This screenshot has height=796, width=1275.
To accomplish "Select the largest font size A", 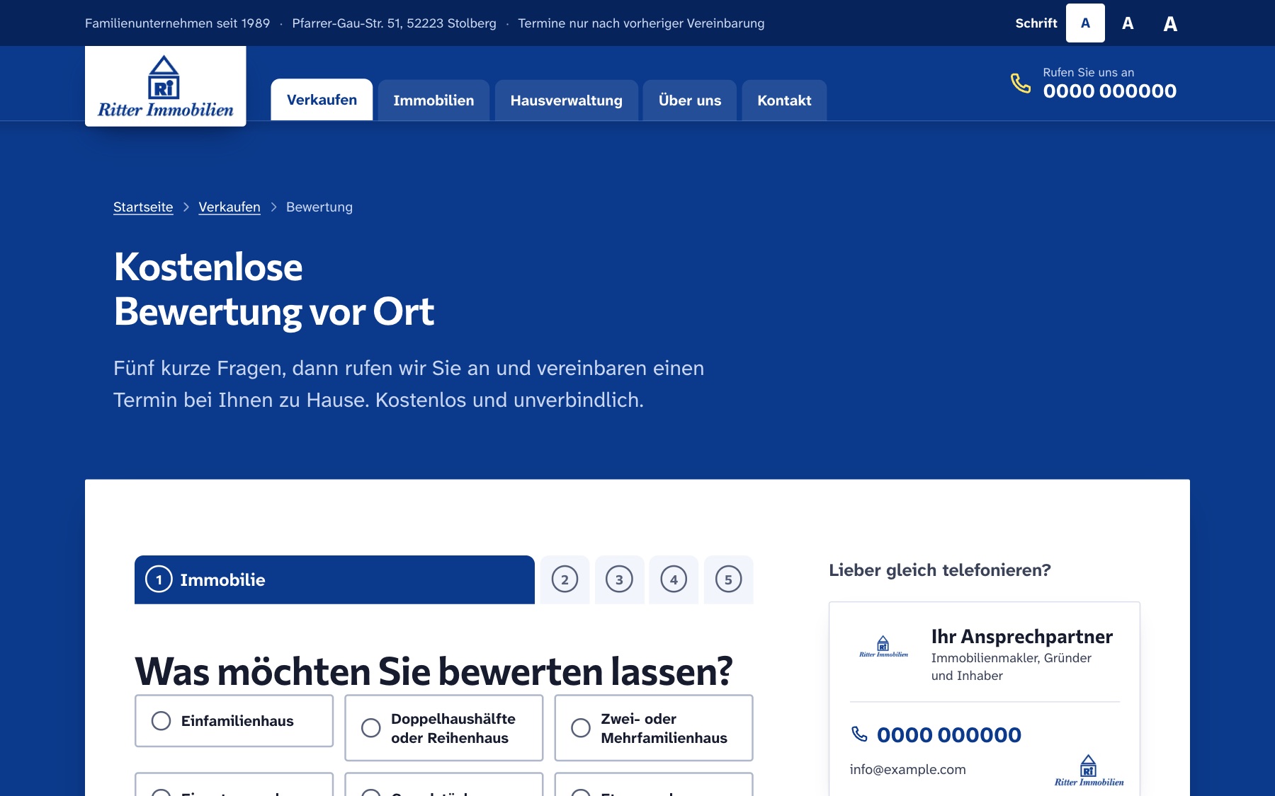I will click(x=1170, y=23).
